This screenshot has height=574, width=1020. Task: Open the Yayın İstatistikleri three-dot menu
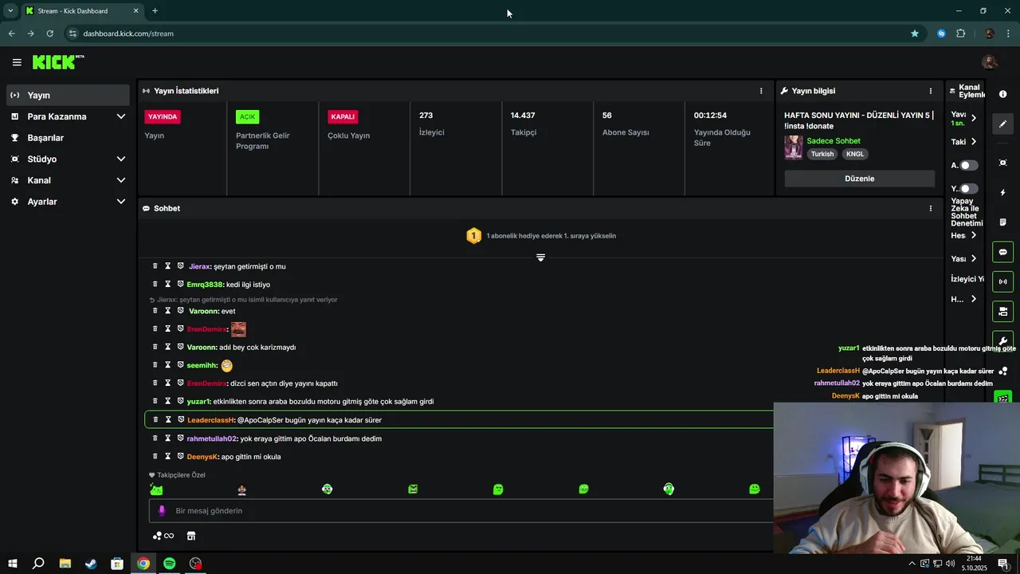pyautogui.click(x=761, y=91)
